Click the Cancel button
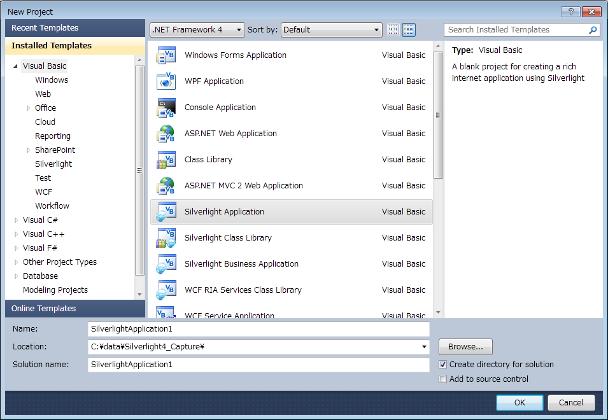This screenshot has width=608, height=420. tap(571, 403)
